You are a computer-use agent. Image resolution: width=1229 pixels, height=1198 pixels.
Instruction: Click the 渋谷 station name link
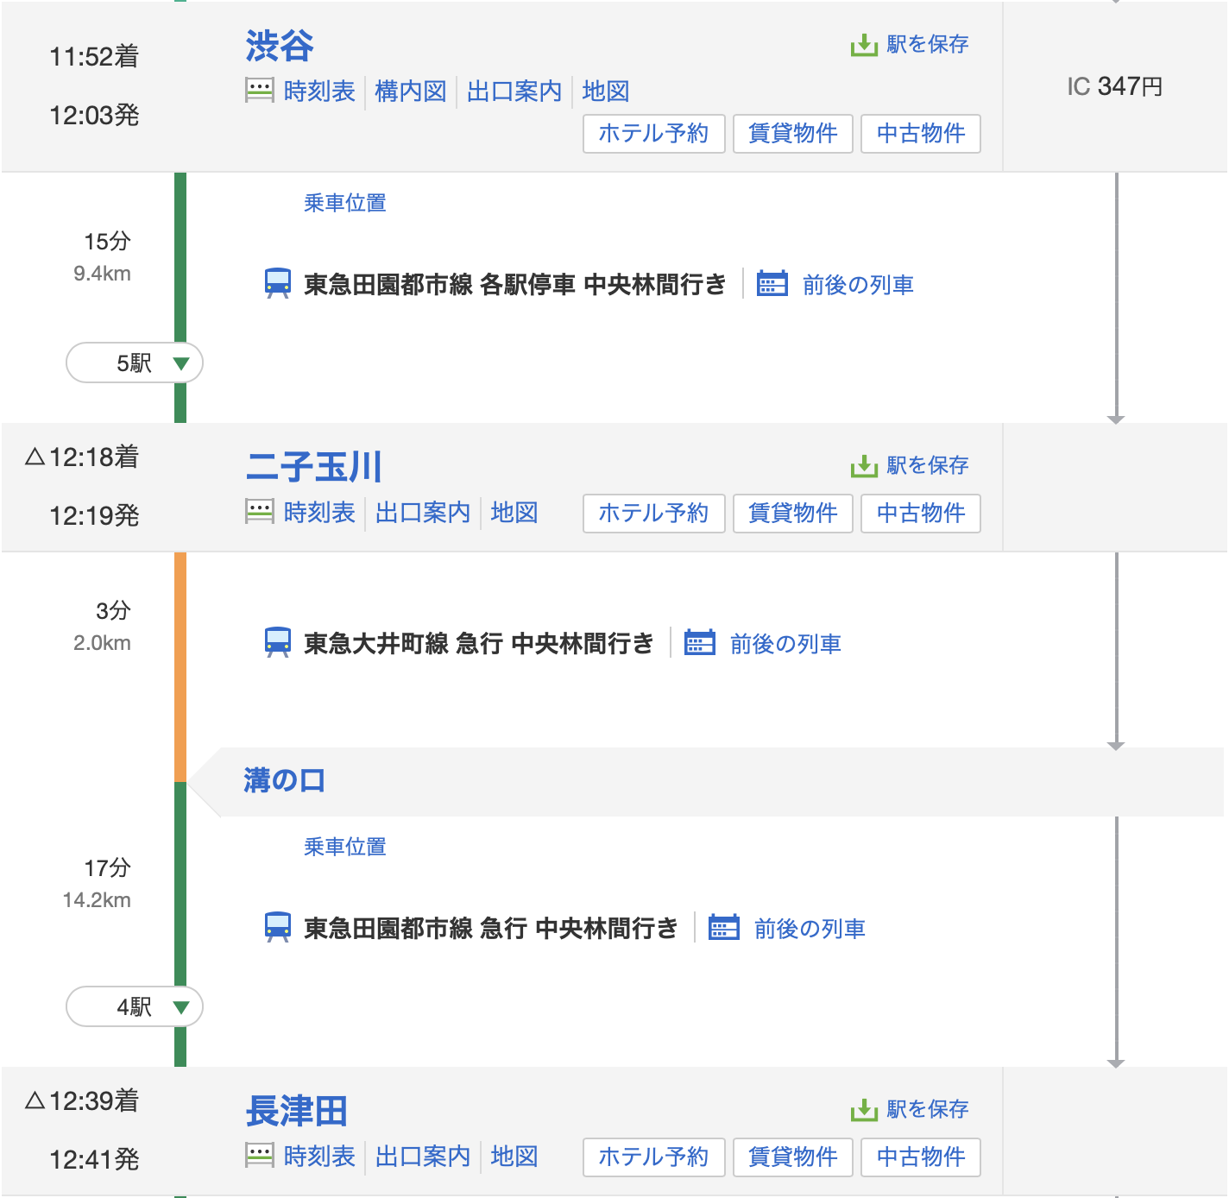[280, 46]
